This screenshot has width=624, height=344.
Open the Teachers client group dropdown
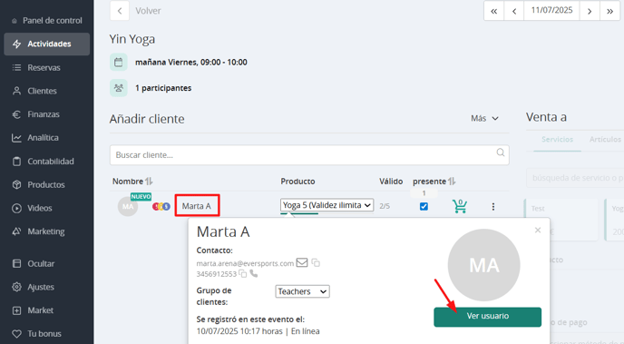(x=302, y=291)
